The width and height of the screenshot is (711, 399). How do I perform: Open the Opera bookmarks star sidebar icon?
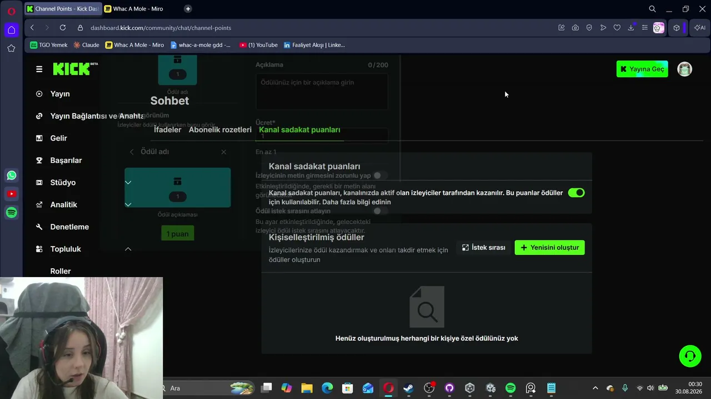[x=11, y=48]
